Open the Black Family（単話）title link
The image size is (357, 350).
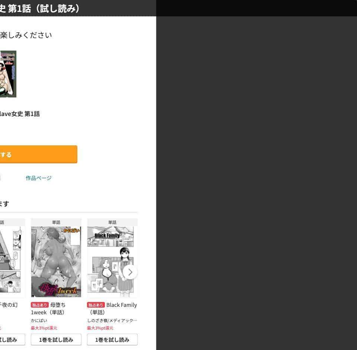tap(112, 309)
